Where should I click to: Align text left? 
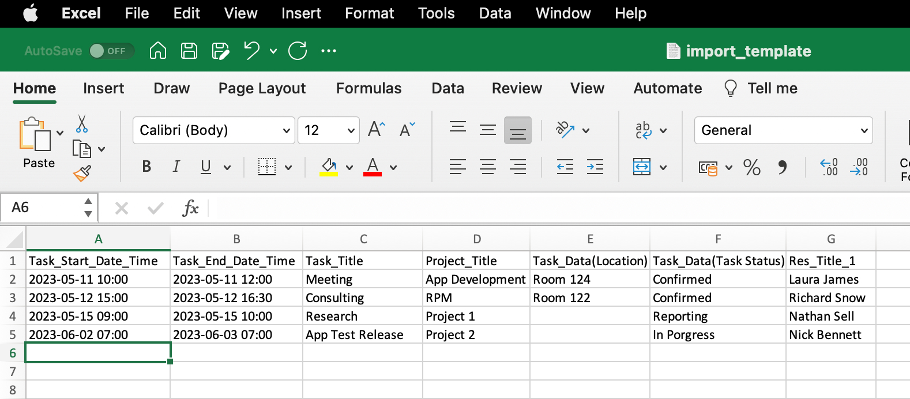pos(458,167)
